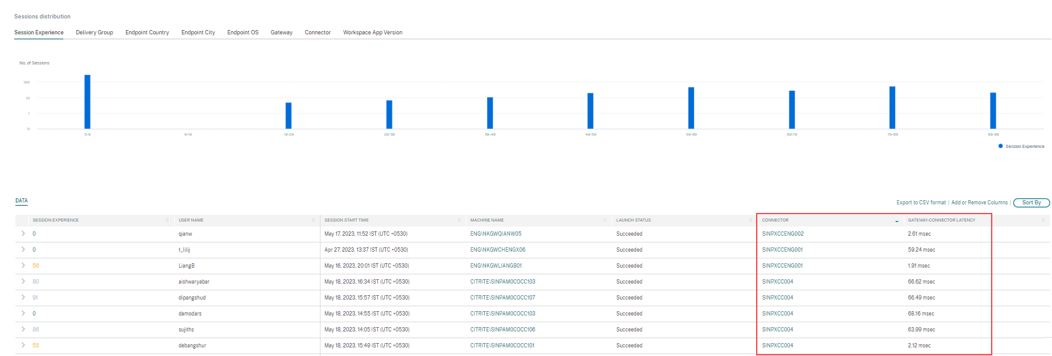Expand the row for user LiangB
This screenshot has height=356, width=1052.
(x=23, y=266)
